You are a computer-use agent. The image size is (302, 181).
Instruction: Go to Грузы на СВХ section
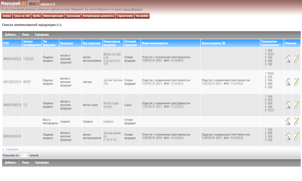22,16
